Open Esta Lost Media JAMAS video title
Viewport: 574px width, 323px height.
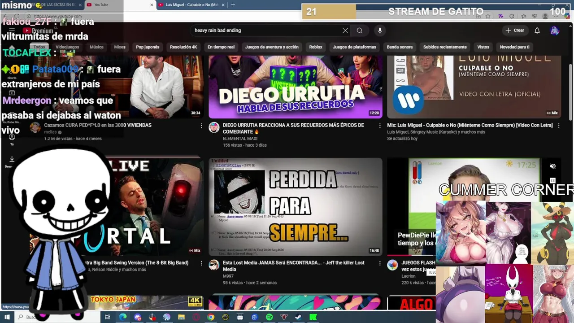294,266
